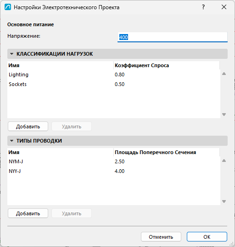Click Удалить under load classifications

coord(72,126)
